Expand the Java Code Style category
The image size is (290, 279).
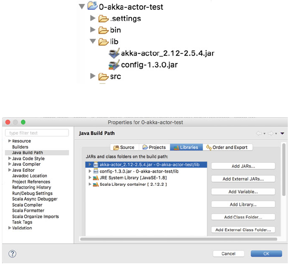(x=10, y=158)
